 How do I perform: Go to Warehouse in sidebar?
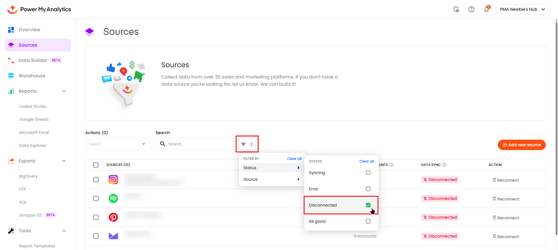coord(32,76)
